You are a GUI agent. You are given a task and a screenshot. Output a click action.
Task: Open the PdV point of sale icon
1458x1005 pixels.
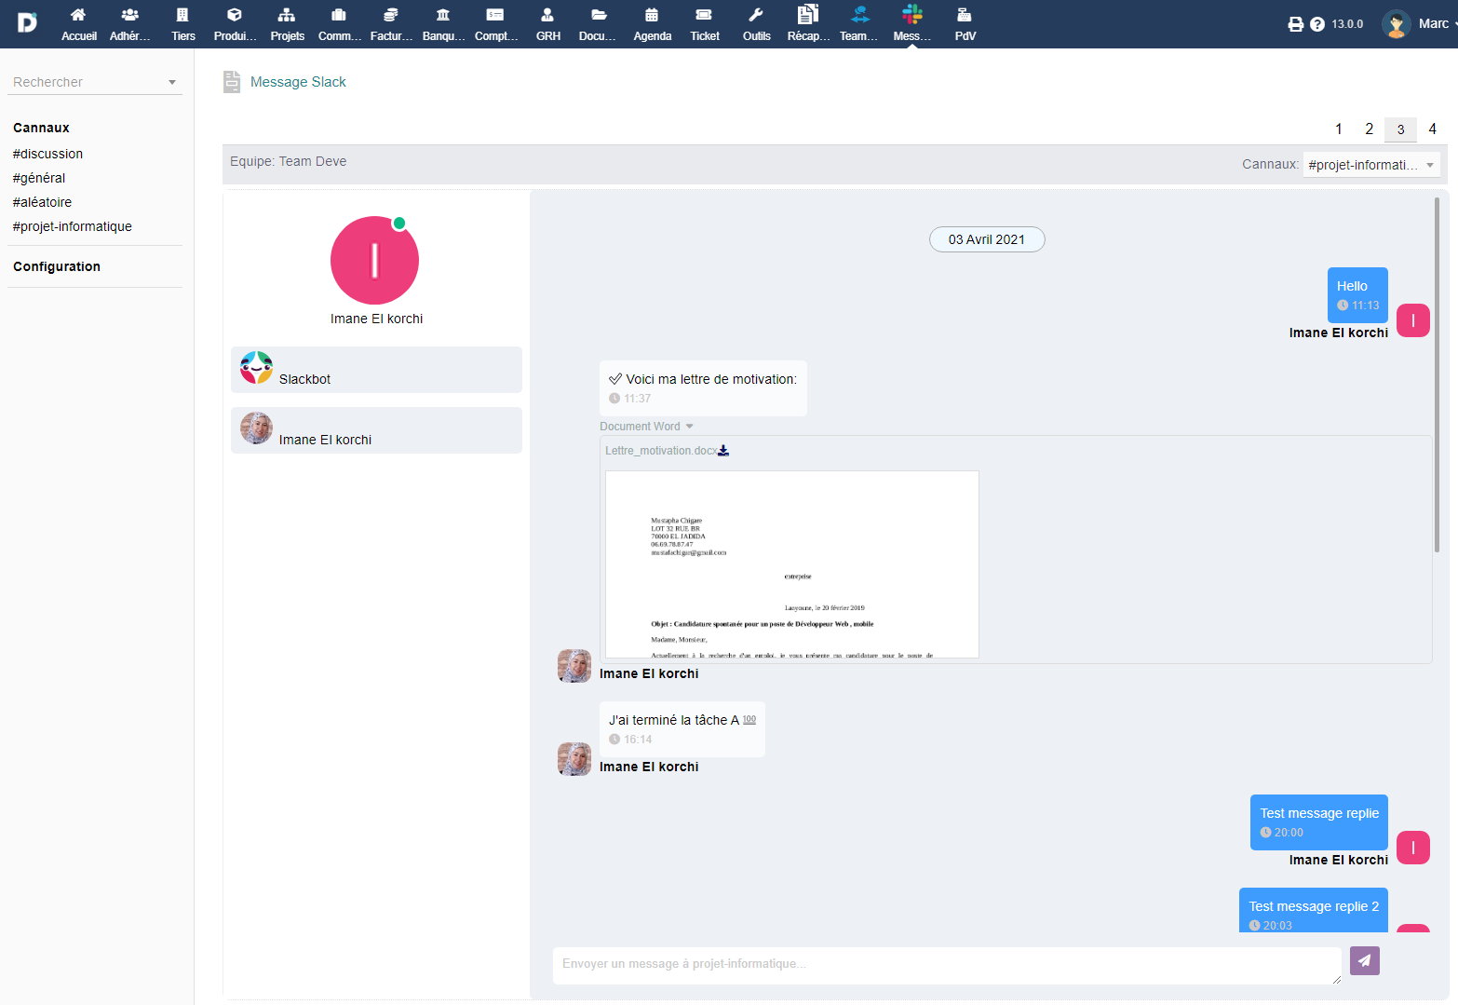[965, 15]
